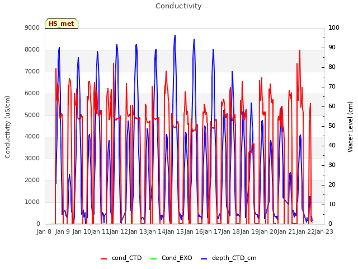Viewport: 358px width, 269px height.
Task: Click the 5000 left axis tick label
Action: coord(32,115)
